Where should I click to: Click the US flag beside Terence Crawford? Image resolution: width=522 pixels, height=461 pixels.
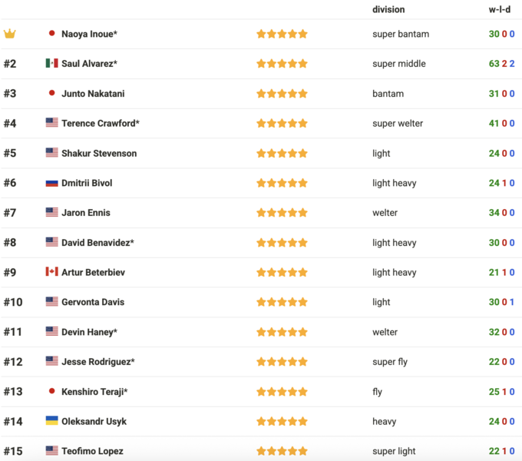51,123
